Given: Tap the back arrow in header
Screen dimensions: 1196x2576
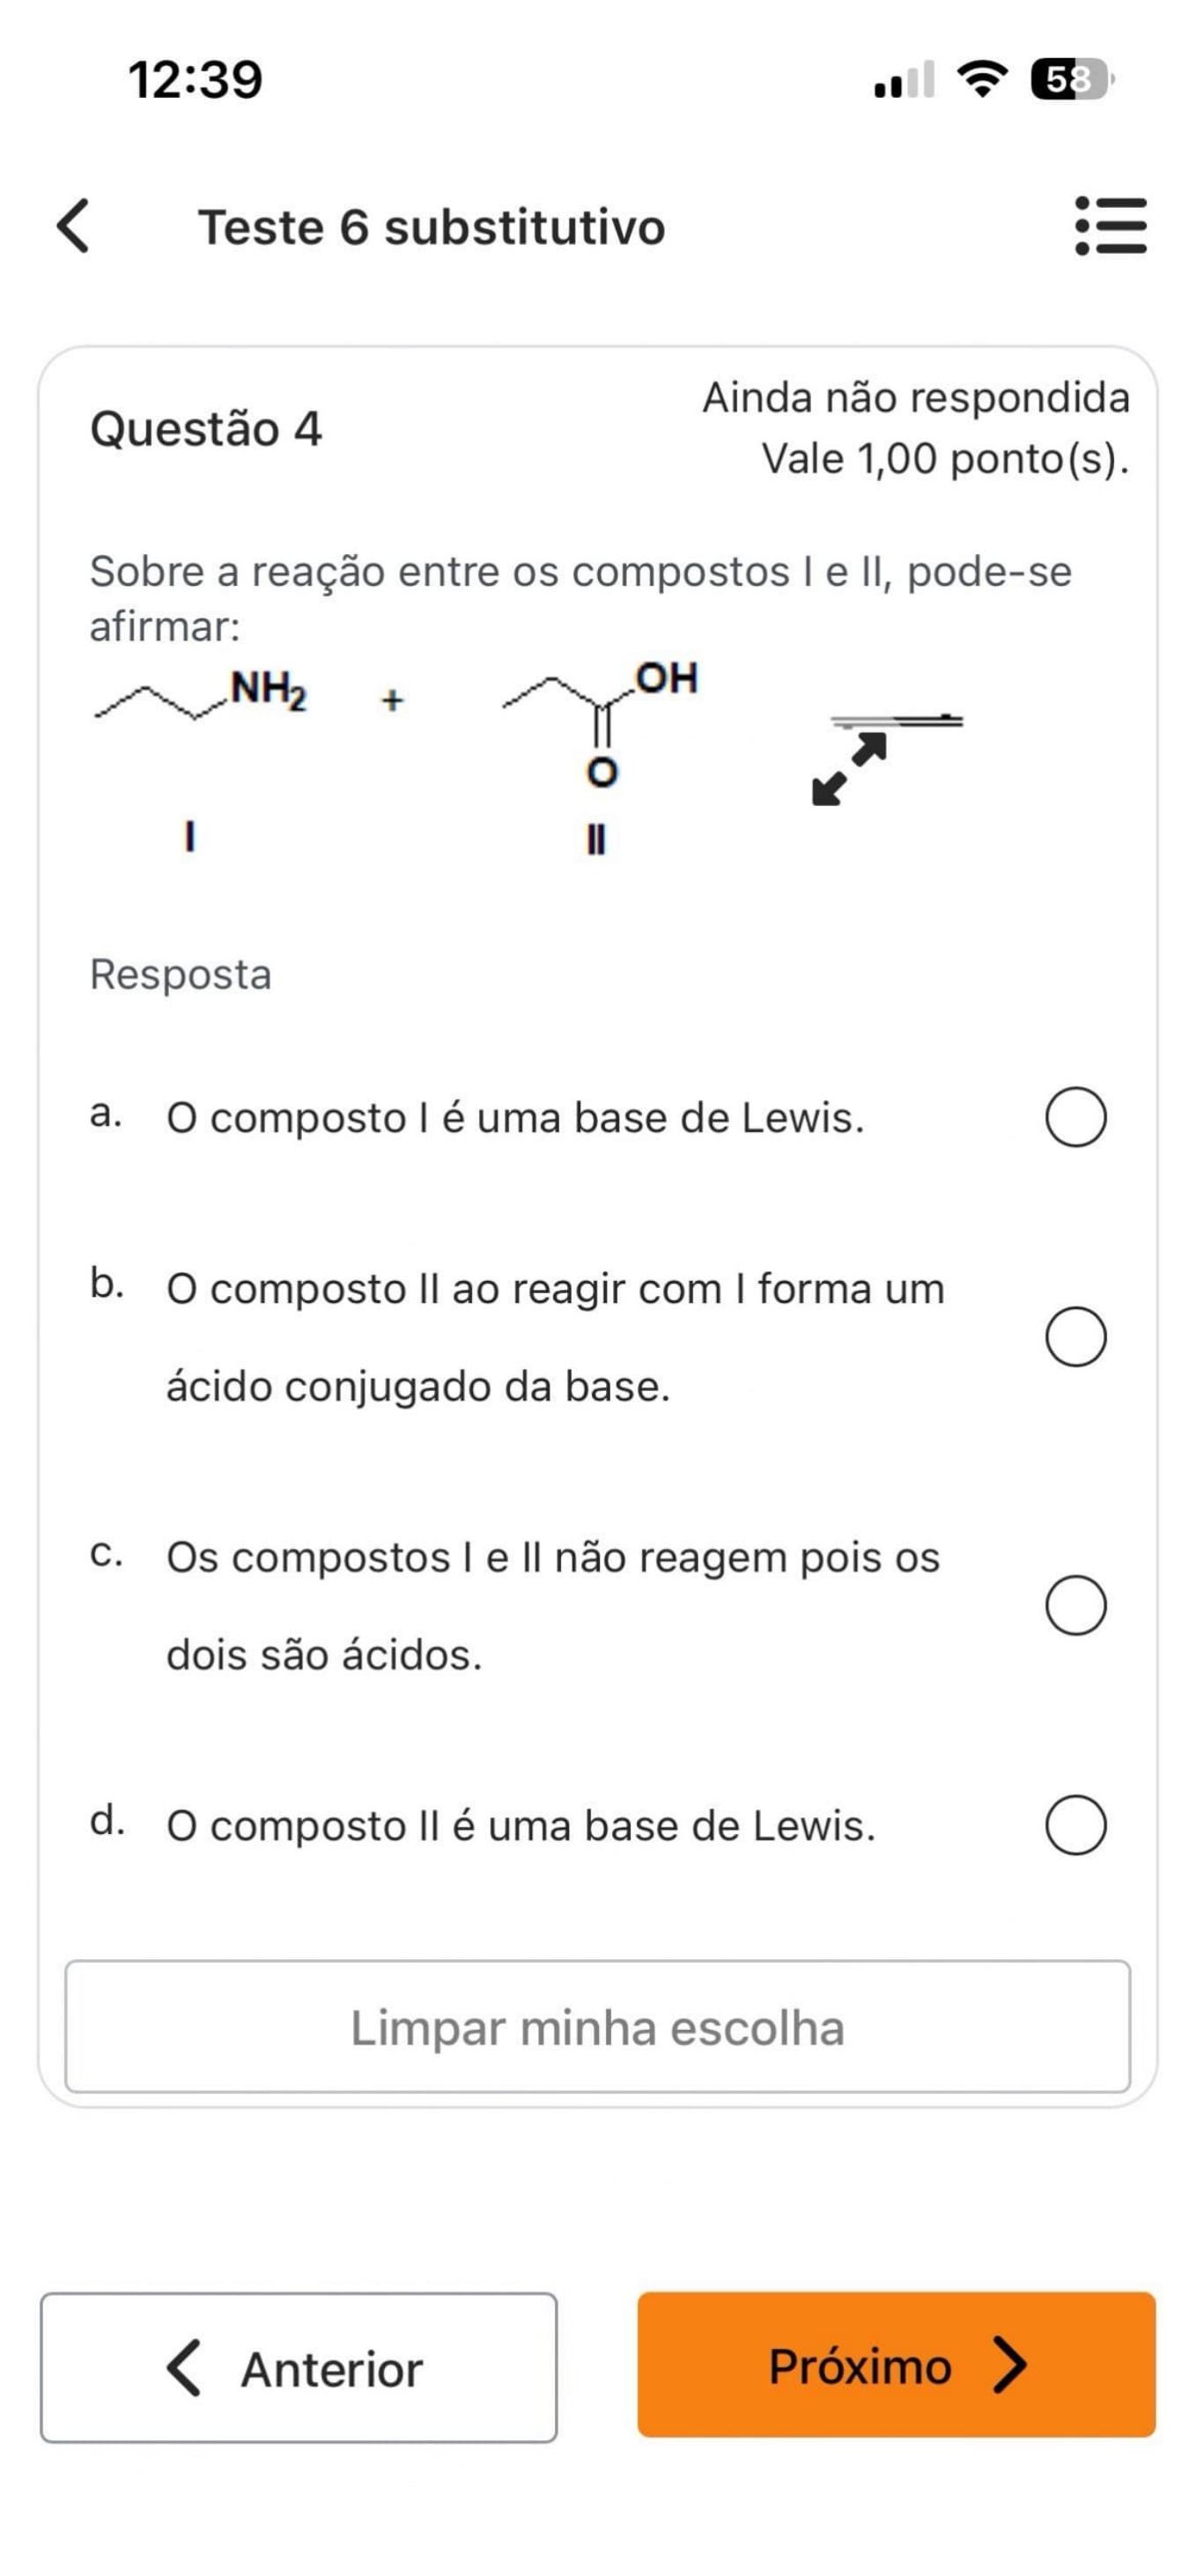Looking at the screenshot, I should [74, 226].
